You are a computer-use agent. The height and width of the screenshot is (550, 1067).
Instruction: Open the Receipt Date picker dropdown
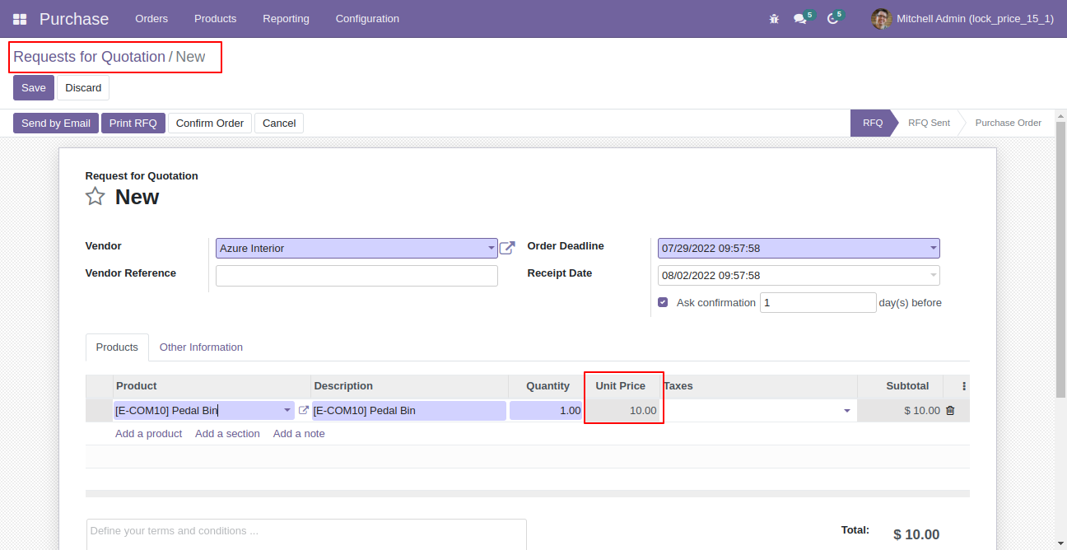934,276
